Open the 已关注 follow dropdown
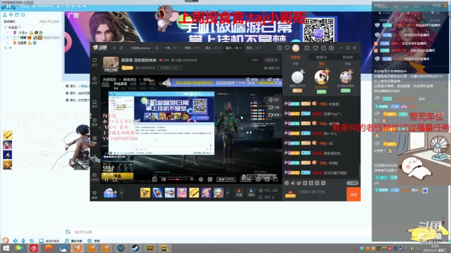This screenshot has height=253, width=451. tap(271, 60)
